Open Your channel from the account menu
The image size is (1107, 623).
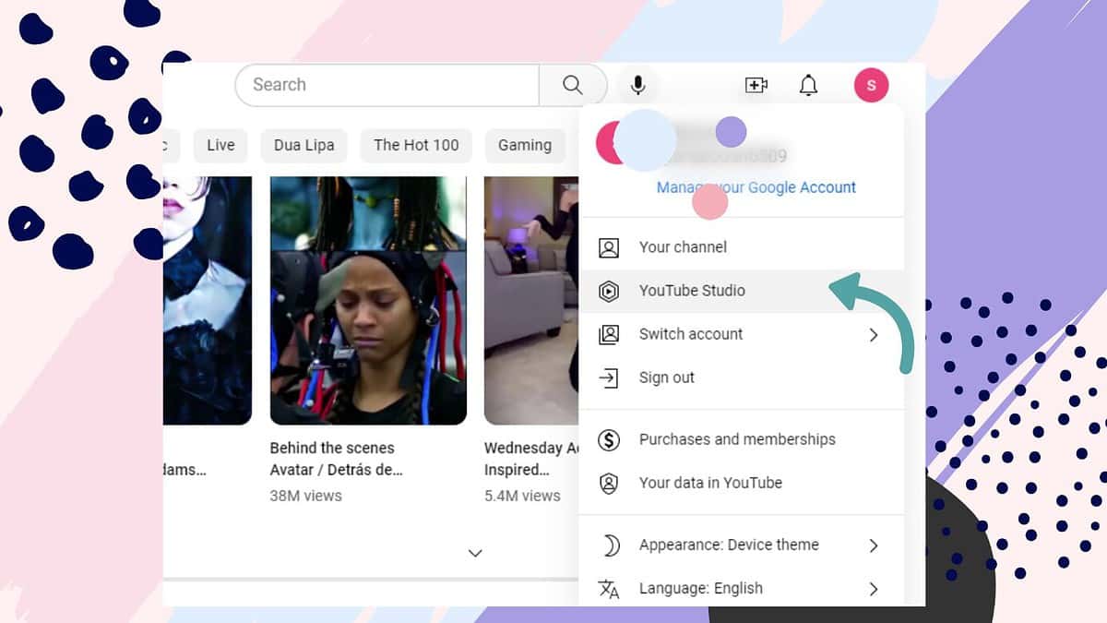point(742,247)
